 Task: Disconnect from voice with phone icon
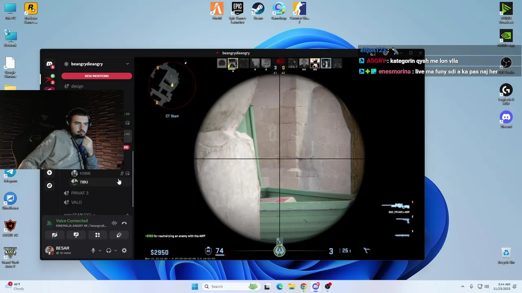[x=124, y=223]
